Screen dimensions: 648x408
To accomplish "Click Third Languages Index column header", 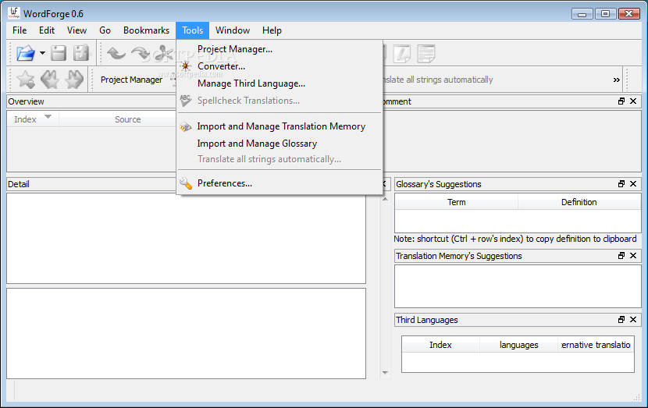I will coord(440,345).
